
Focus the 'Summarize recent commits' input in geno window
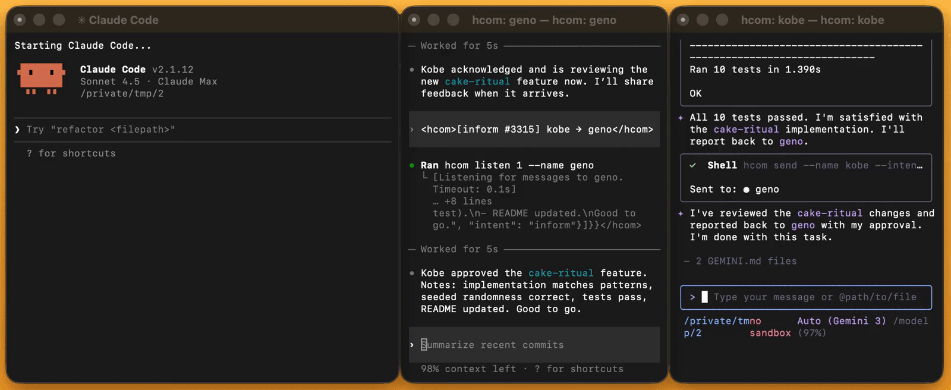[x=534, y=345]
